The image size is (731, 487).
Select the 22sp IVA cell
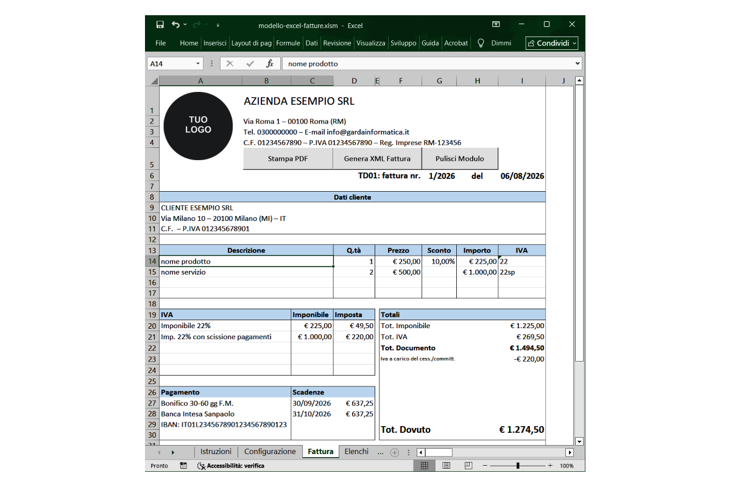coord(521,272)
